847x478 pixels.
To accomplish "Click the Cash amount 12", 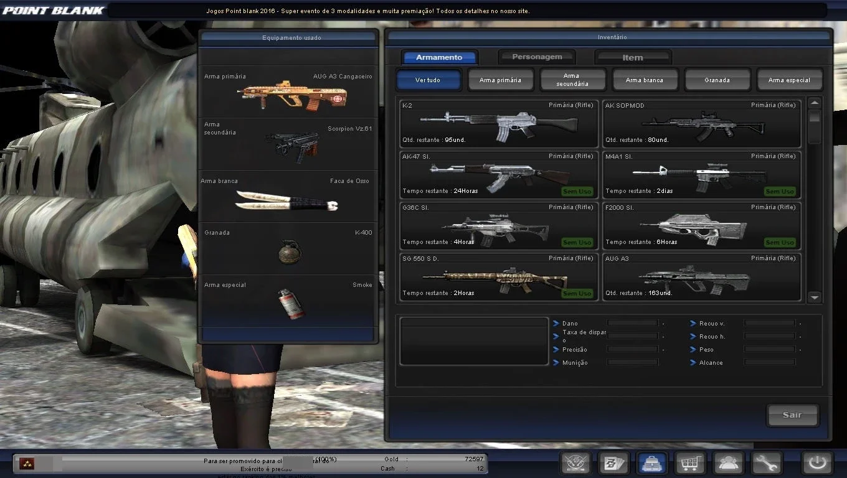I will [480, 469].
